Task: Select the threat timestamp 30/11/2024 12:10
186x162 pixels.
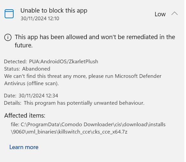Action: [40, 19]
